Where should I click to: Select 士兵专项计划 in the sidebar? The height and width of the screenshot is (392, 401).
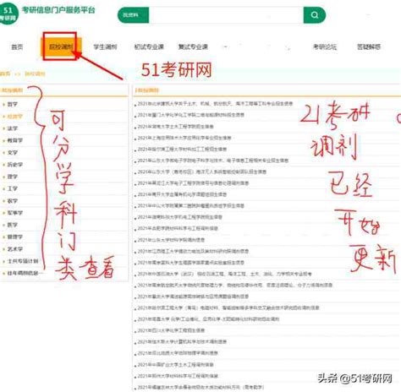pyautogui.click(x=23, y=261)
